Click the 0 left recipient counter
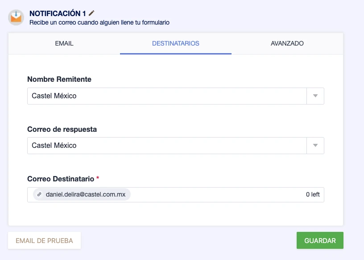Image resolution: width=364 pixels, height=260 pixels. (x=312, y=194)
